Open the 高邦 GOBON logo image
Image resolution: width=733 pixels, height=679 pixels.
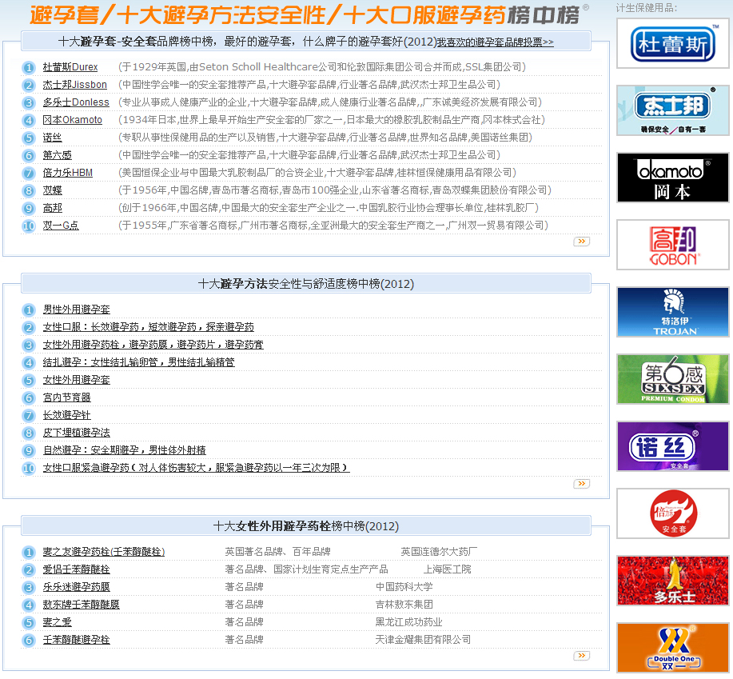point(673,245)
